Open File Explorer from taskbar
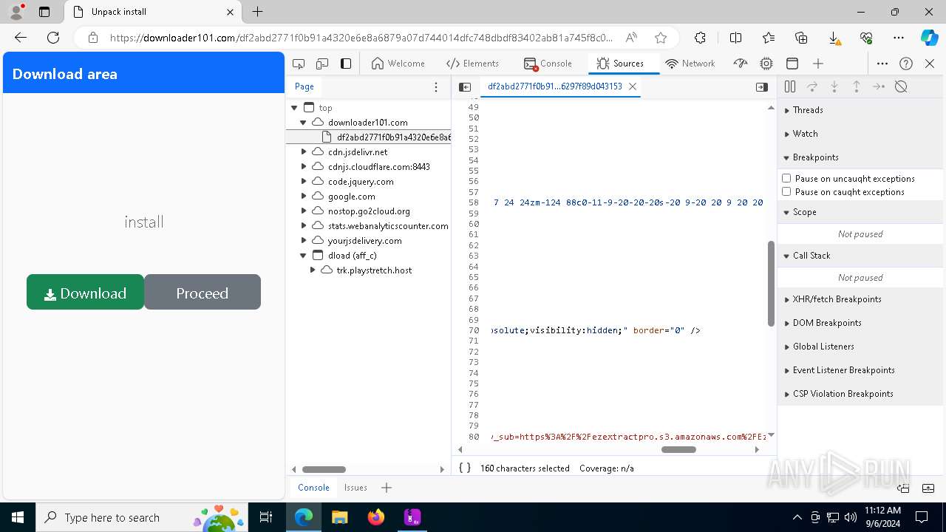Viewport: 946px width, 532px height. (339, 517)
